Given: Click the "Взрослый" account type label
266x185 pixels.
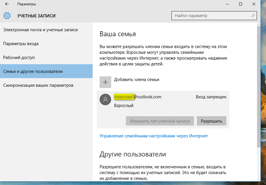Looking at the screenshot, I should [x=124, y=106].
